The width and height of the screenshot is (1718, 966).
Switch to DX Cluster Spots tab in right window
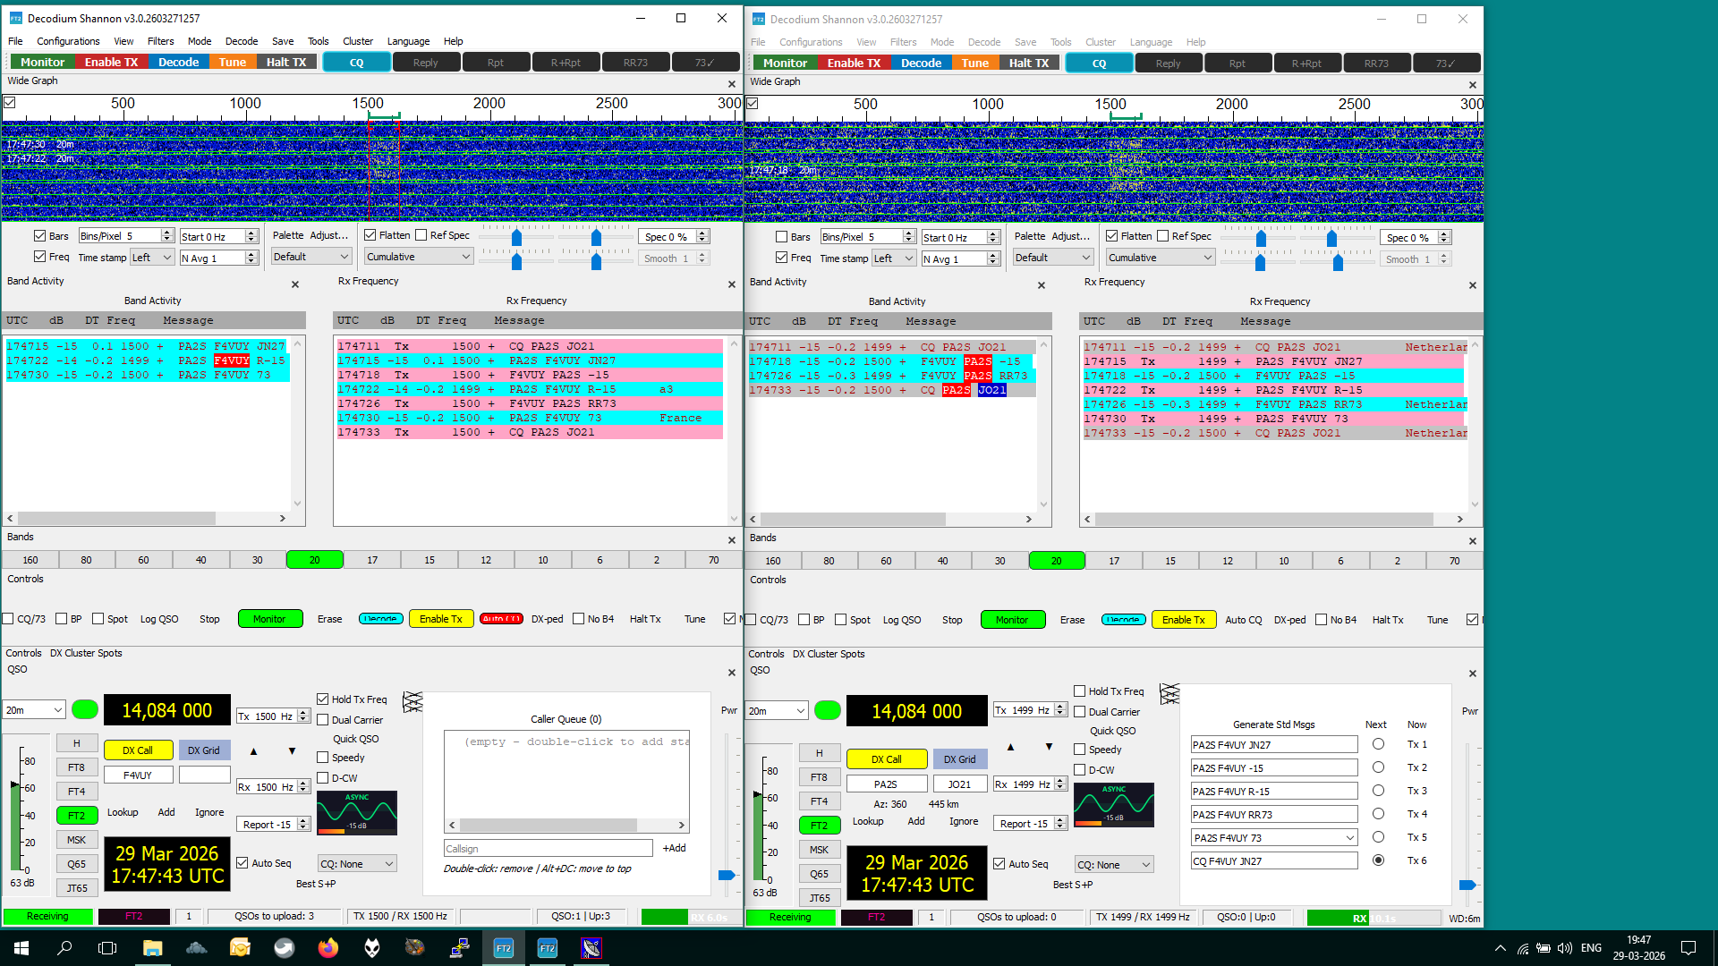pos(828,654)
